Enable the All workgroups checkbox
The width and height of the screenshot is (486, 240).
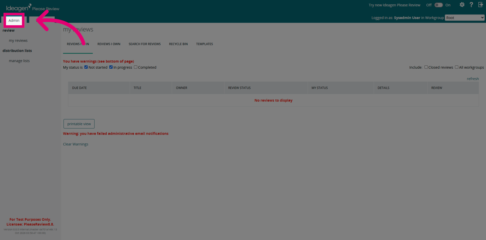click(x=457, y=67)
